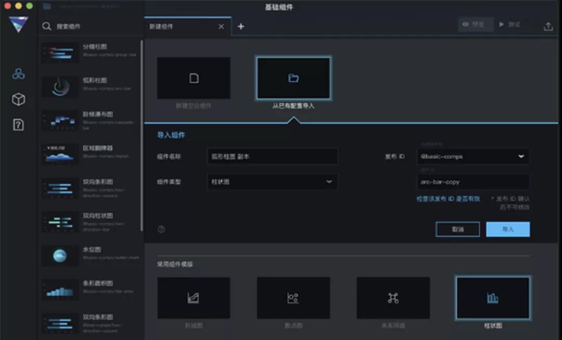Click the export upload icon at top right
Image resolution: width=562 pixels, height=340 pixels.
tap(548, 27)
